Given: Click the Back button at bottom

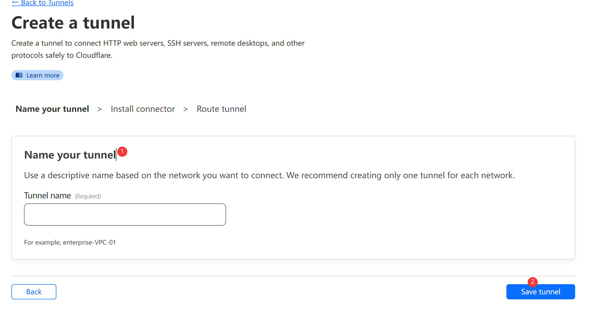Looking at the screenshot, I should (x=34, y=292).
